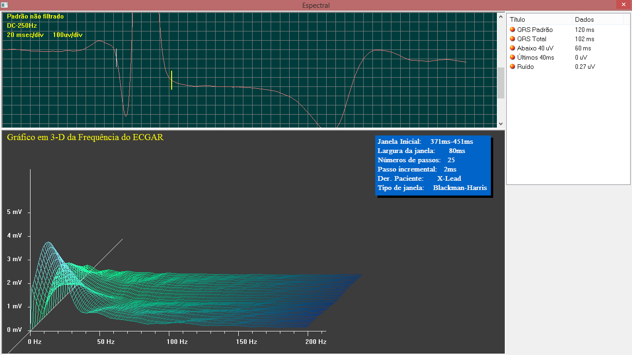This screenshot has width=632, height=355.
Task: Click the 0.27 uV noise value
Action: point(585,67)
